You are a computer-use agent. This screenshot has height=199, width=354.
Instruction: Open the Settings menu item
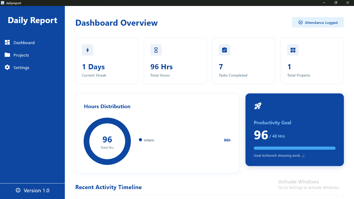click(x=32, y=67)
